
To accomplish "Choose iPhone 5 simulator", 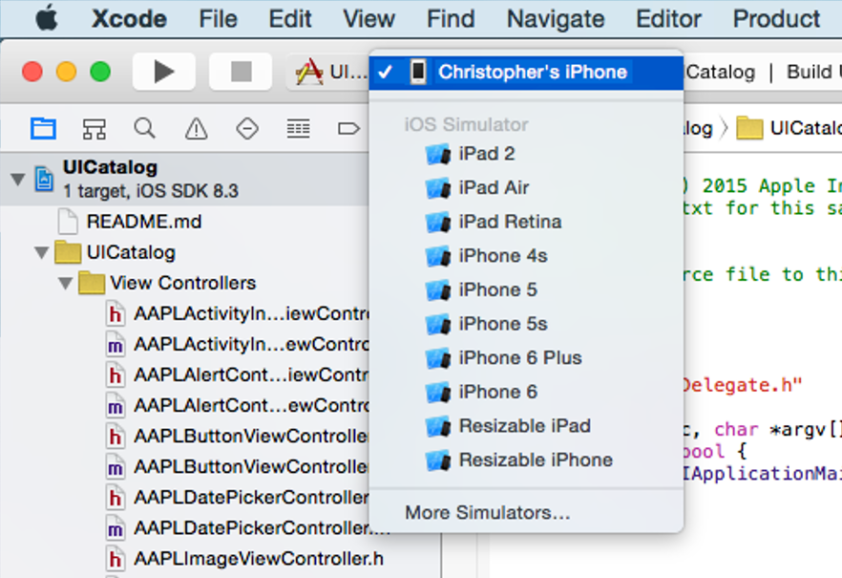I will point(526,290).
